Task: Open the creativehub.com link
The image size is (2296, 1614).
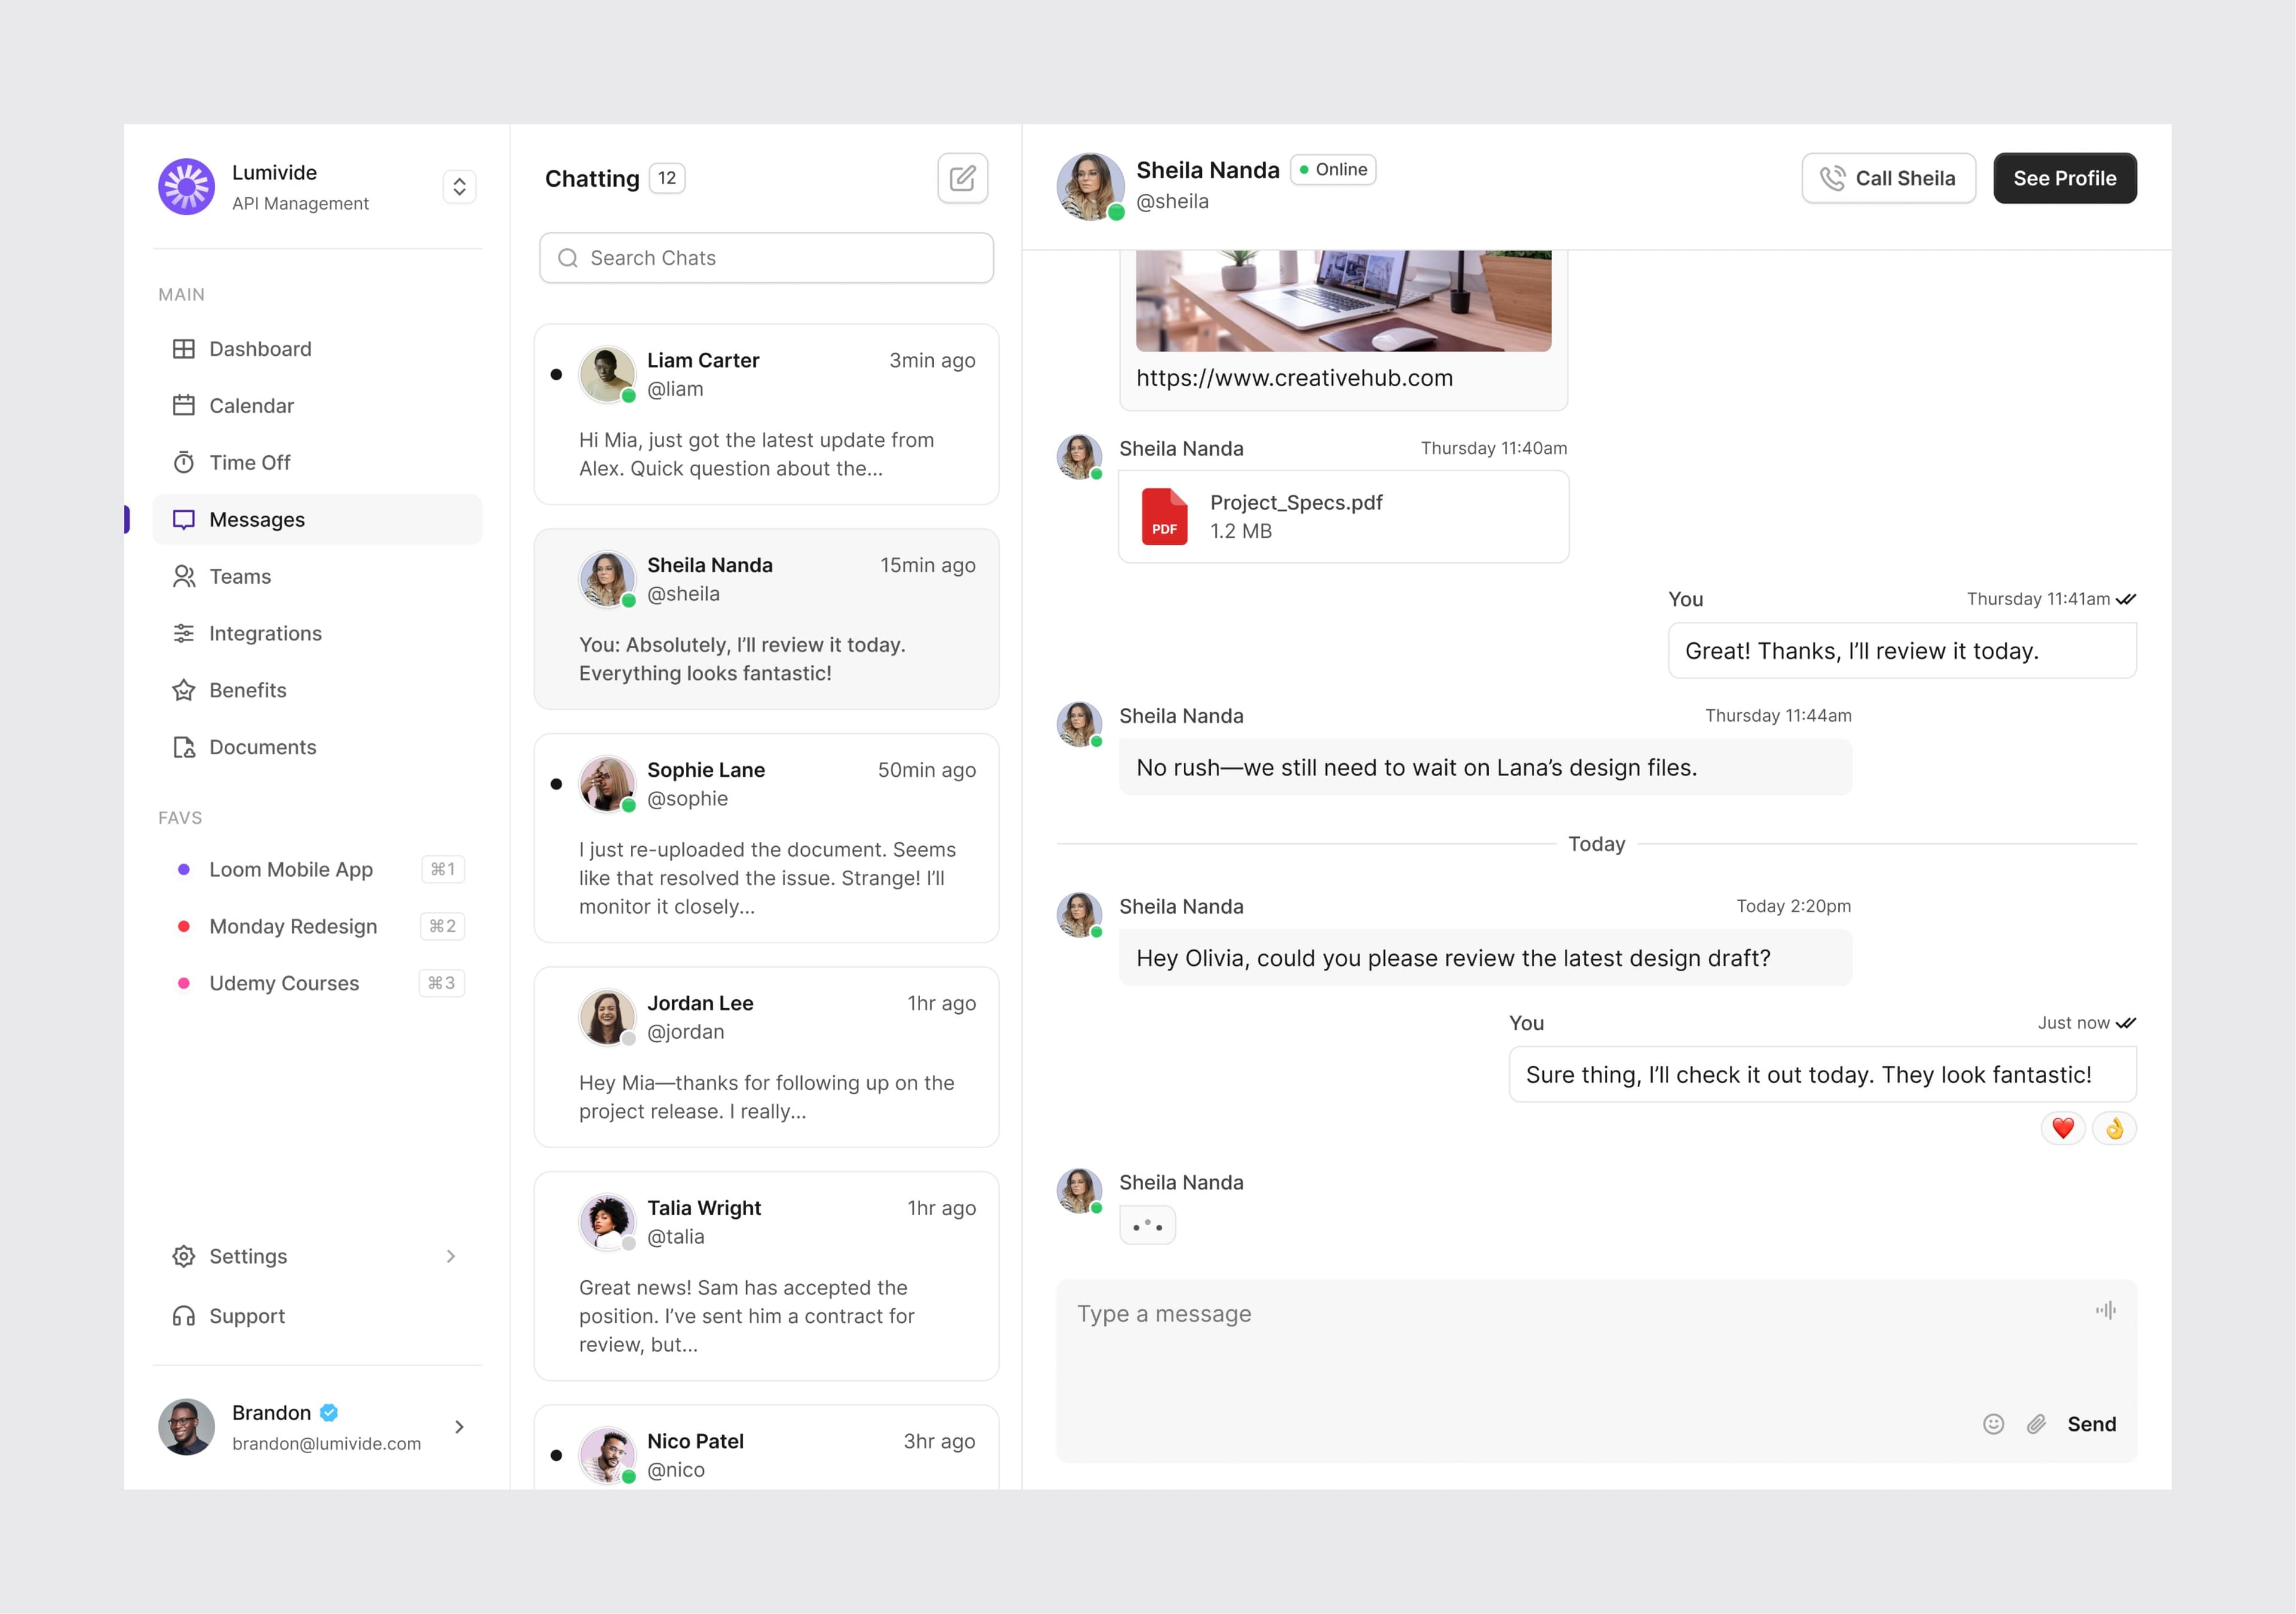Action: click(1294, 378)
